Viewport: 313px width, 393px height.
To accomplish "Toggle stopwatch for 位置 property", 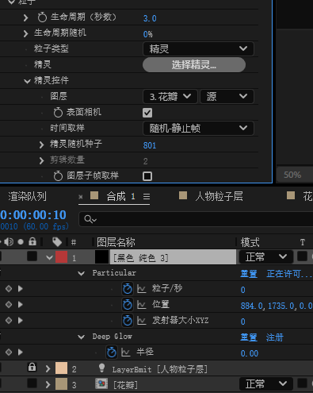I will 128,305.
